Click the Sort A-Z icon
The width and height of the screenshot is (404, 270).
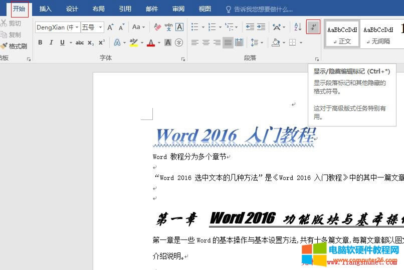click(x=298, y=27)
